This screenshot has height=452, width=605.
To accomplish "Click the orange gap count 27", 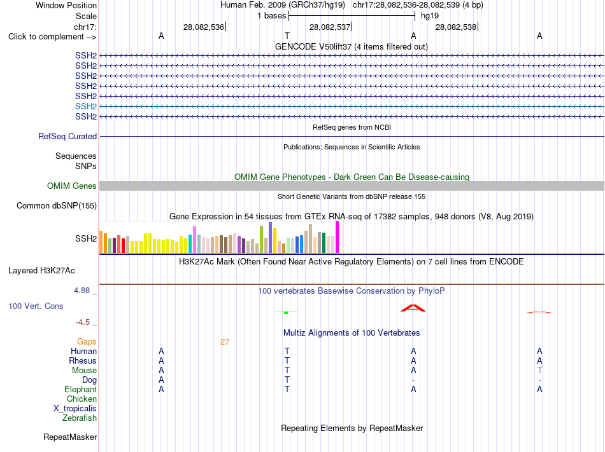I will 225,342.
